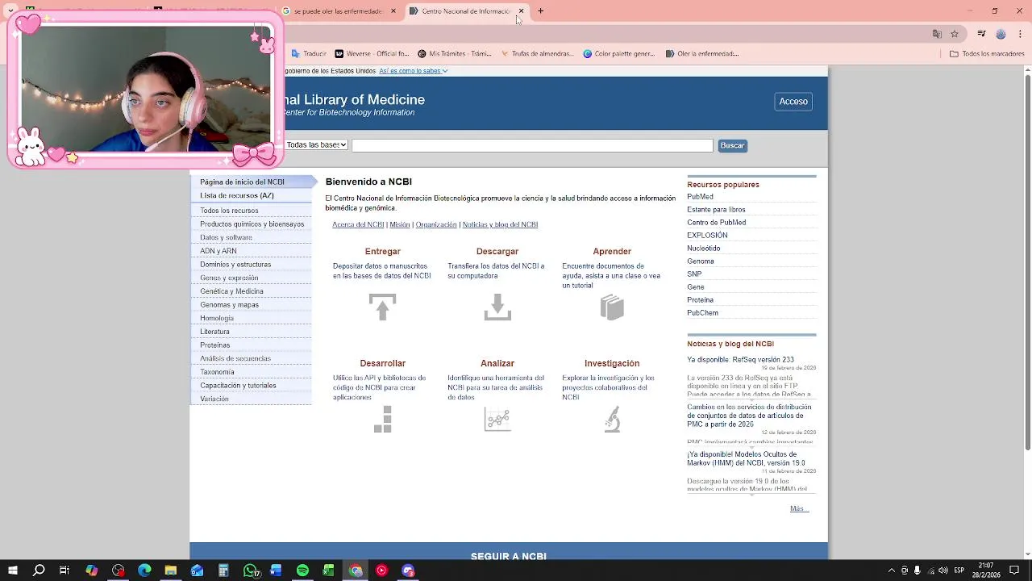
Task: Open Calculator from the taskbar
Action: tap(223, 571)
